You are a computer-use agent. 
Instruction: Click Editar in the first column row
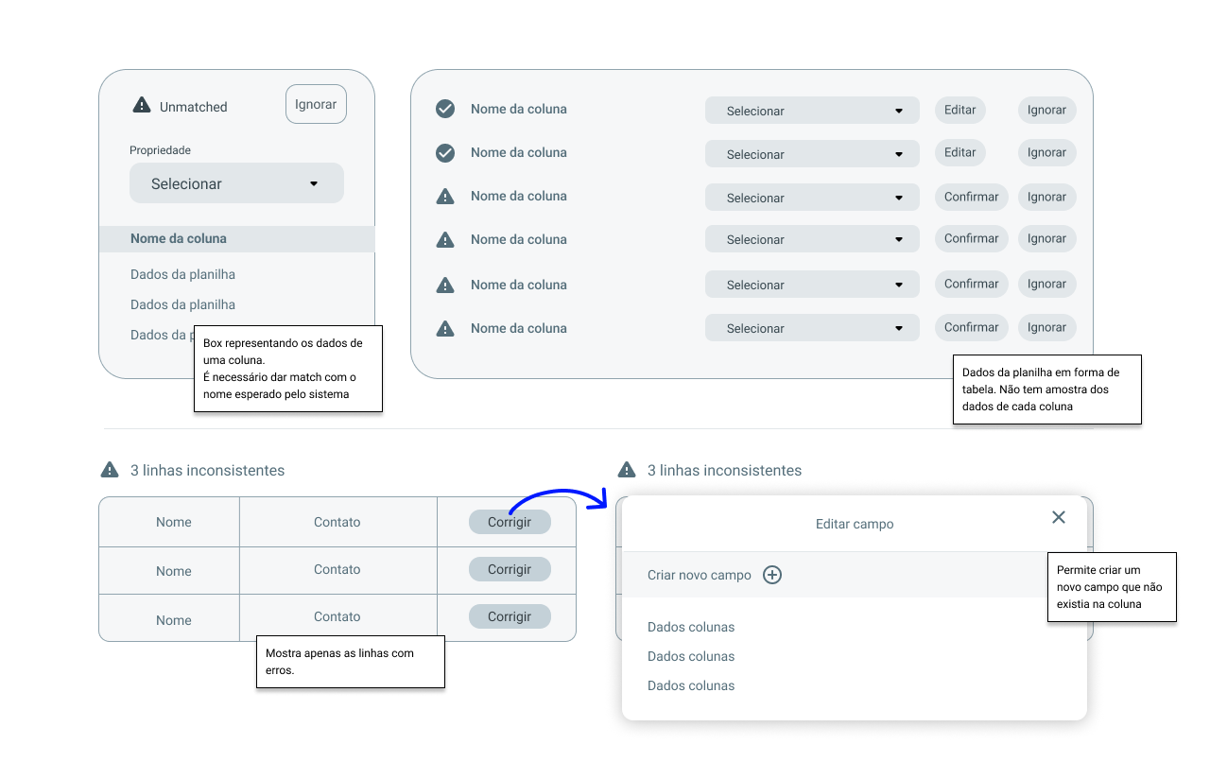960,110
